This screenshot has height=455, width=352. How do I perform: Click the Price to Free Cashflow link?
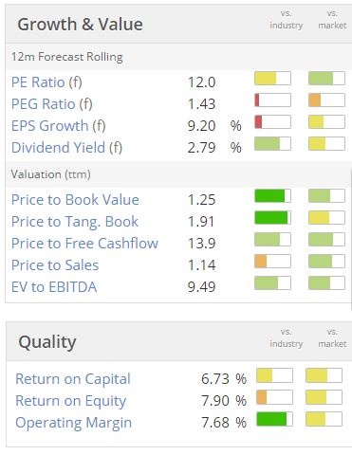click(x=84, y=244)
